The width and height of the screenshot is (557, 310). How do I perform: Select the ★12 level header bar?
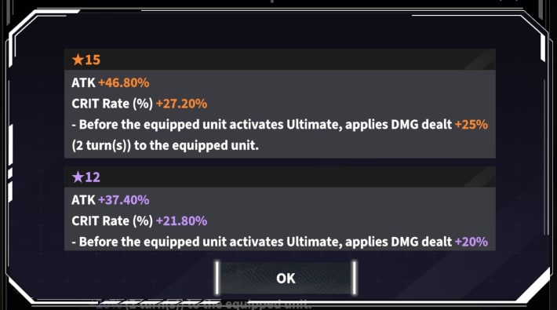point(280,177)
